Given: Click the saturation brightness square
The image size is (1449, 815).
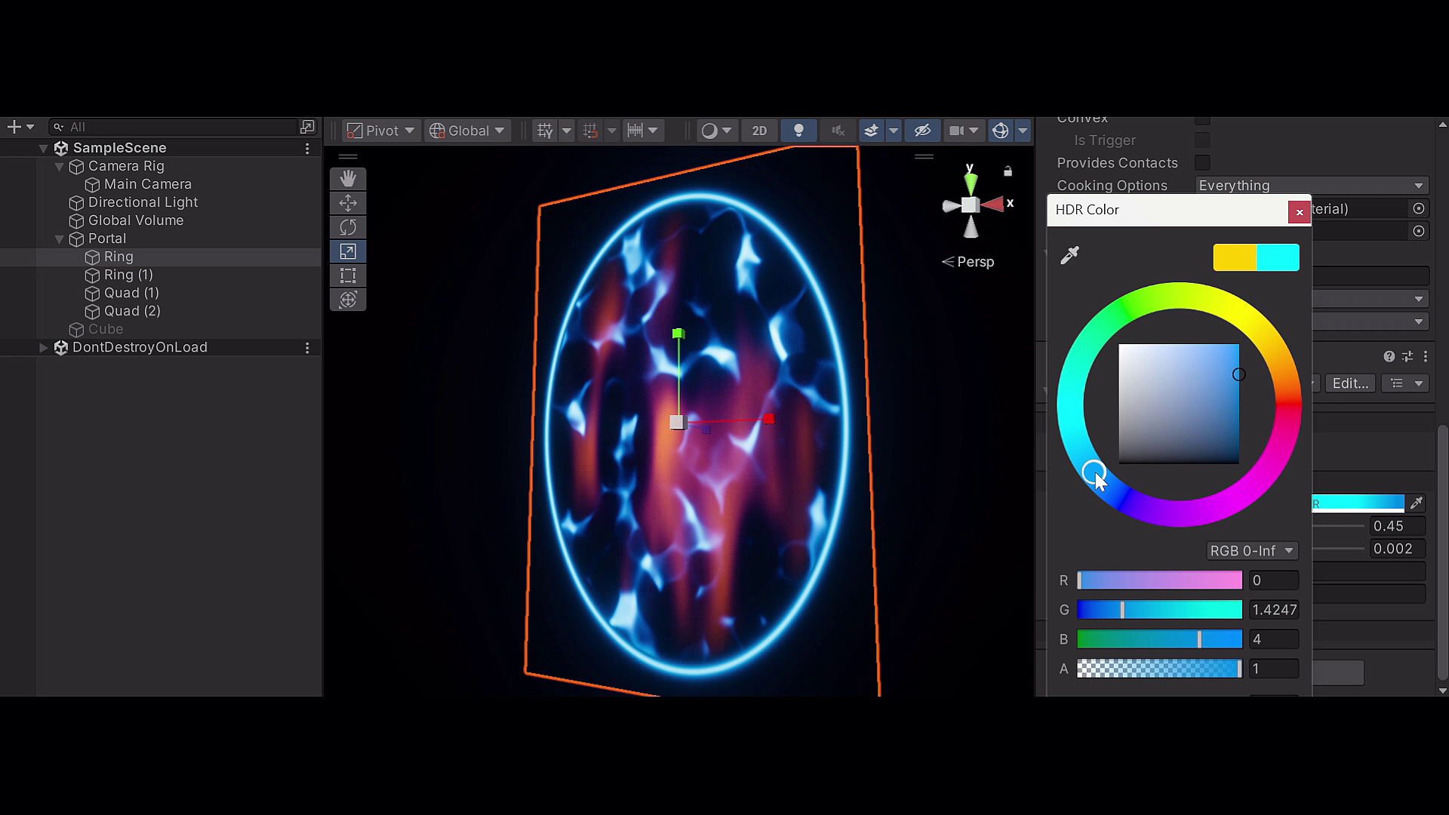Looking at the screenshot, I should tap(1178, 404).
